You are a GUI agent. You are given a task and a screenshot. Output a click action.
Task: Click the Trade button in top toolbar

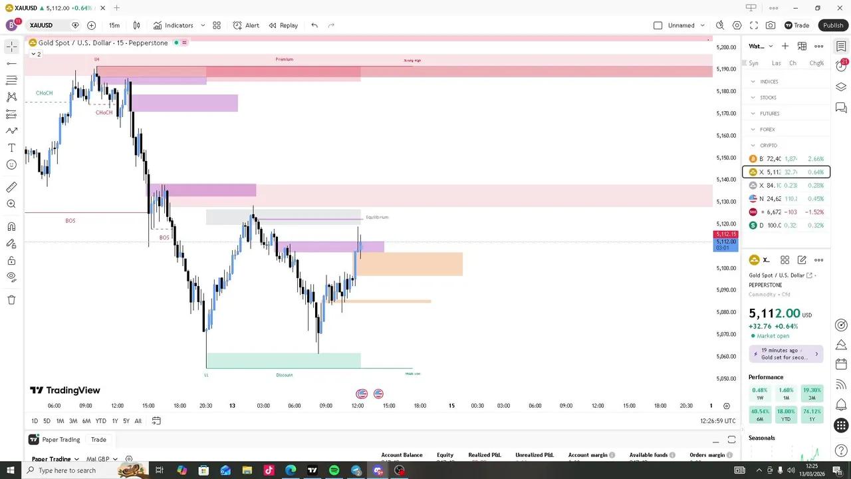click(796, 25)
